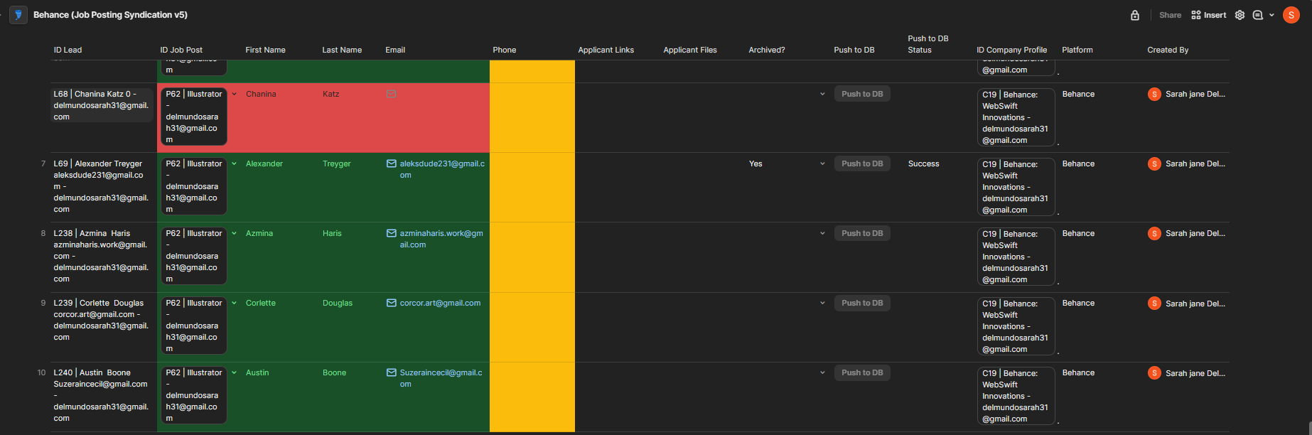Click the Share button

[1170, 15]
